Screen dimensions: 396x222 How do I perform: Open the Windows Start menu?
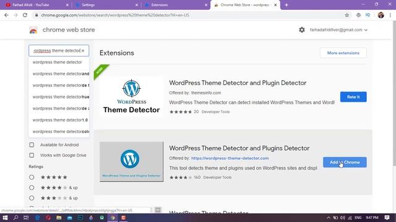5,218
